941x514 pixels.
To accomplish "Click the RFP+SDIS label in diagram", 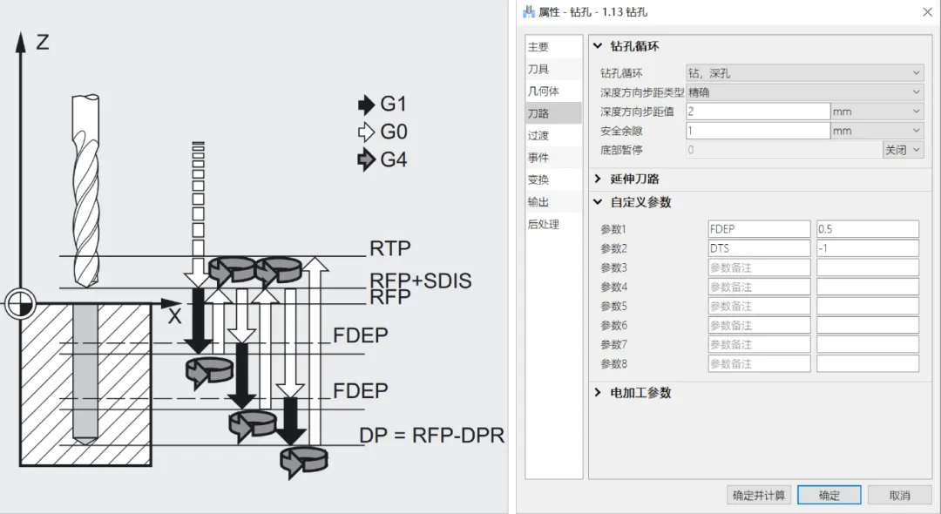I will (x=421, y=279).
